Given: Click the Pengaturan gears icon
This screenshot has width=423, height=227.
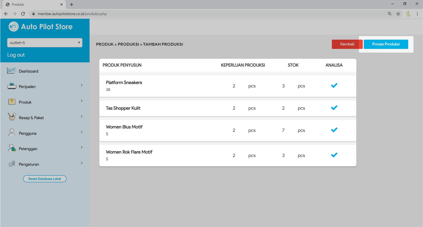Looking at the screenshot, I should pyautogui.click(x=12, y=164).
